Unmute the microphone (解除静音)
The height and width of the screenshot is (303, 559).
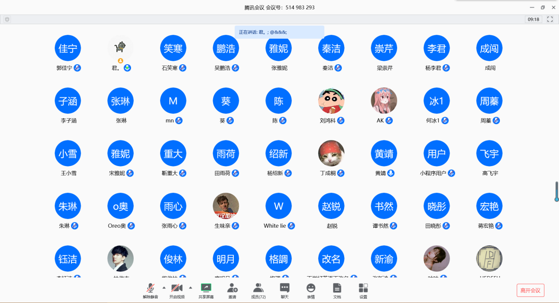click(150, 290)
